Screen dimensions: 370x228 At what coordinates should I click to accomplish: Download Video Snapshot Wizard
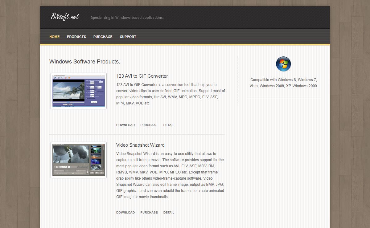pos(125,213)
